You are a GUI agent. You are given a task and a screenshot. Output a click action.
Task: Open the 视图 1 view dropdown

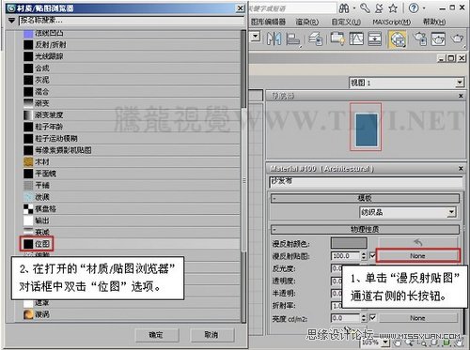[460, 83]
